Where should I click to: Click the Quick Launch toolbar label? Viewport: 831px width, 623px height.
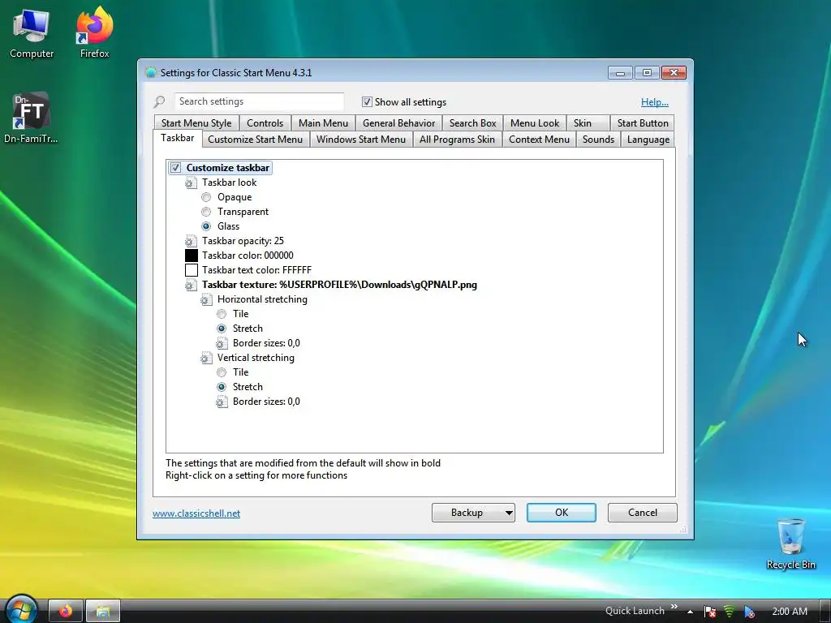pos(635,611)
